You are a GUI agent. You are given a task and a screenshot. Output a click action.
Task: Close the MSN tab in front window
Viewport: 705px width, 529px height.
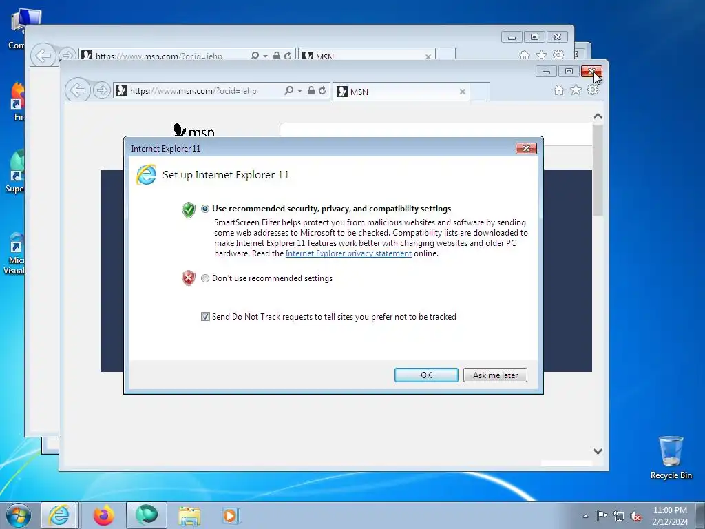pyautogui.click(x=462, y=92)
